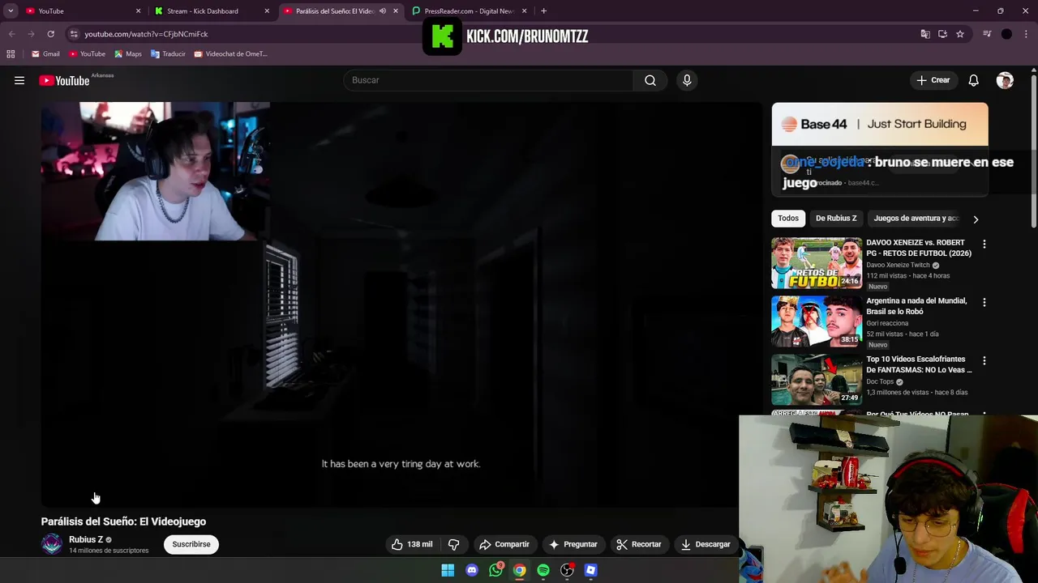
Task: Open Chrome tab search dropdown
Action: pos(11,11)
